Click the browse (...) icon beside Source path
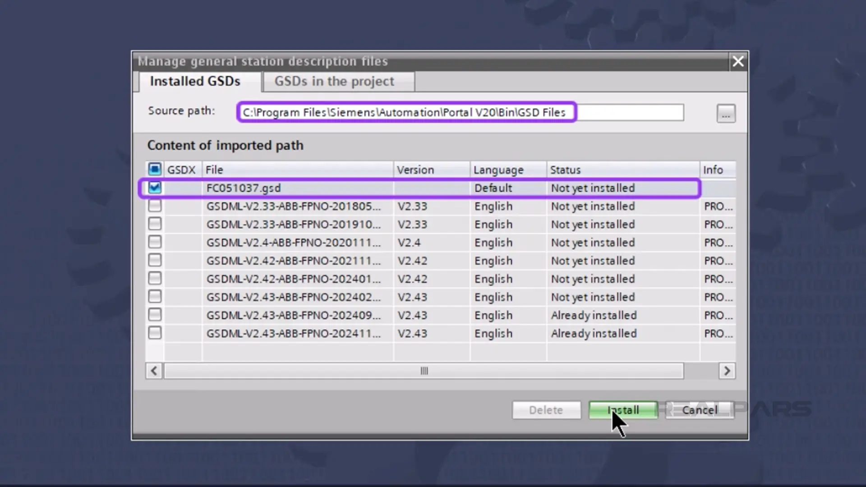 pyautogui.click(x=726, y=114)
